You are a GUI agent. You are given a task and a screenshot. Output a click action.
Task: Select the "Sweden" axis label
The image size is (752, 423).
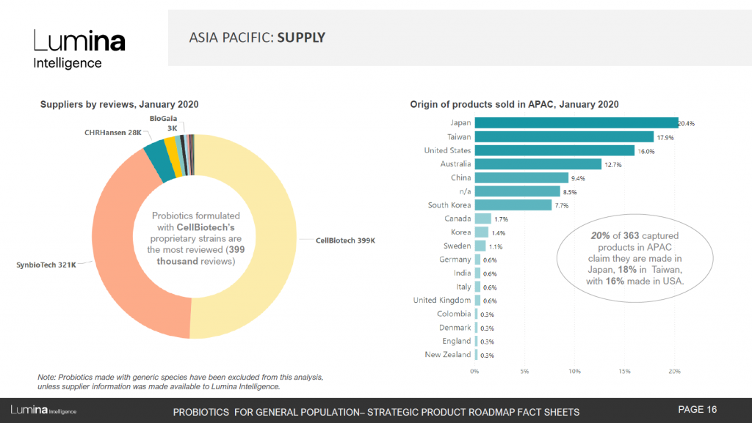click(x=457, y=246)
